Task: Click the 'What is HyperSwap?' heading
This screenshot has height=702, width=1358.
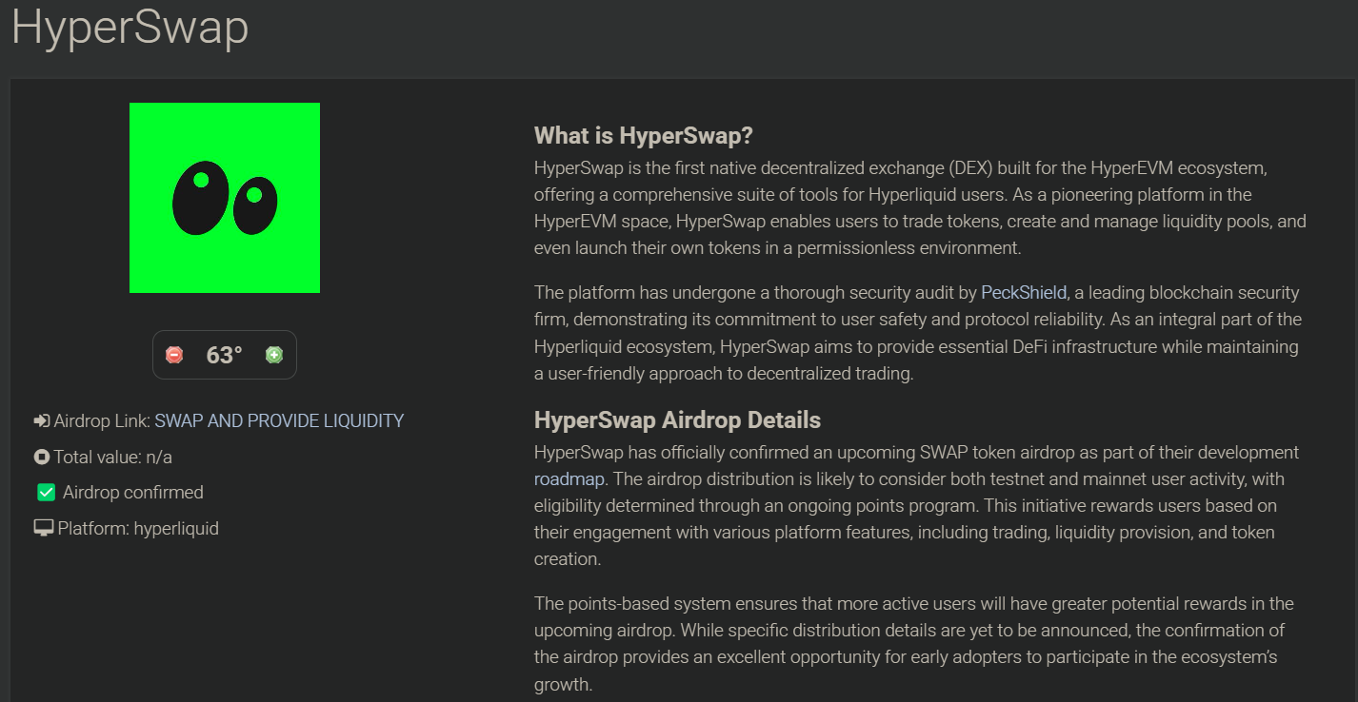Action: [x=644, y=136]
